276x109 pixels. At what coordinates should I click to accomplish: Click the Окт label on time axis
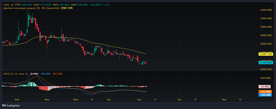tap(180, 100)
